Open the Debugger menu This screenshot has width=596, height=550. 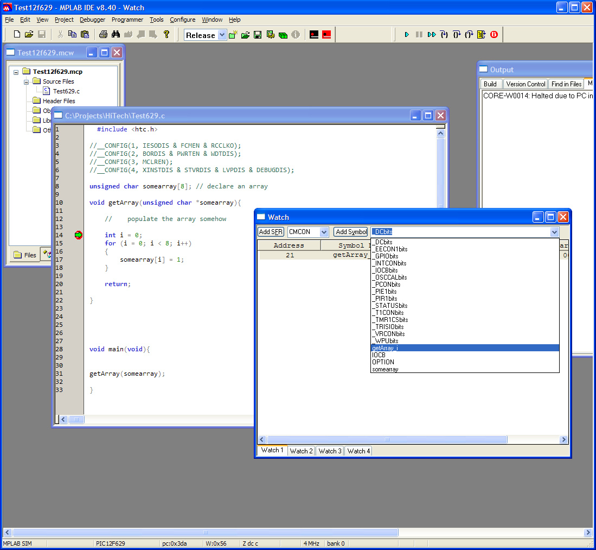pos(92,20)
